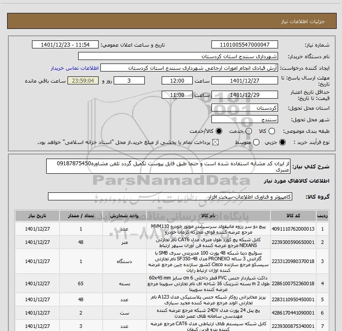Click the 24-port patch panel item name
Screen dimensions: 342x331
tap(208, 313)
